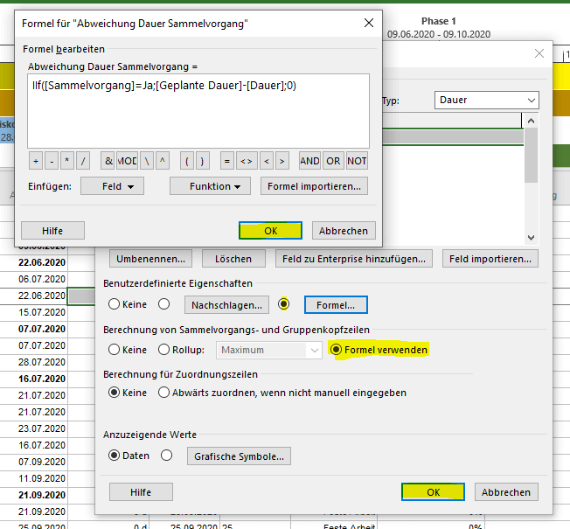The image size is (570, 529).
Task: Expand the Funktion dropdown
Action: pyautogui.click(x=210, y=186)
